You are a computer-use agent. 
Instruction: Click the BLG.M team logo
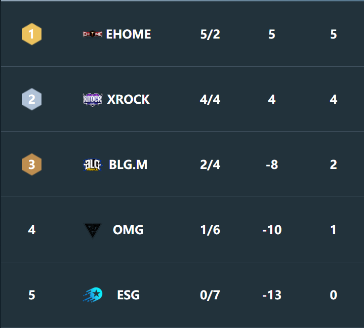[x=92, y=165]
